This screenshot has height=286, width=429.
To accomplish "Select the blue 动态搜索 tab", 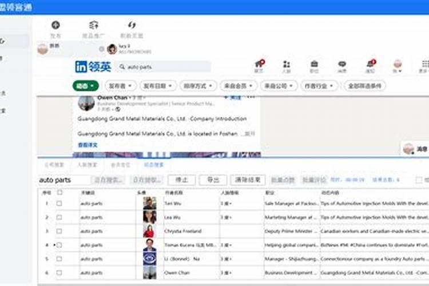I will tap(153, 165).
